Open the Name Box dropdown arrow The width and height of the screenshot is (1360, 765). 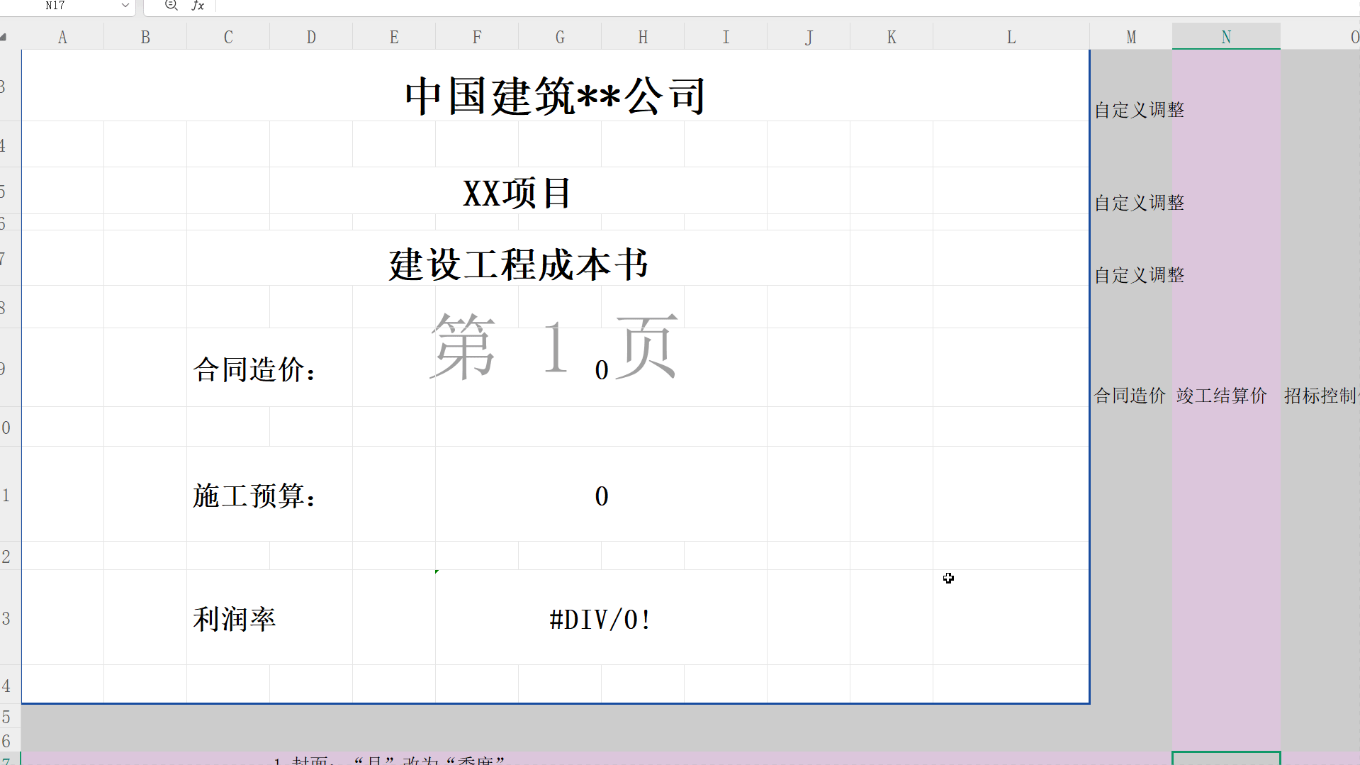[125, 6]
